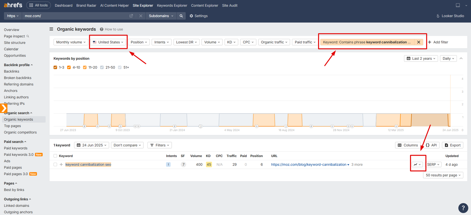Open SERP dropdown for keyword row
471x215 pixels.
(433, 164)
